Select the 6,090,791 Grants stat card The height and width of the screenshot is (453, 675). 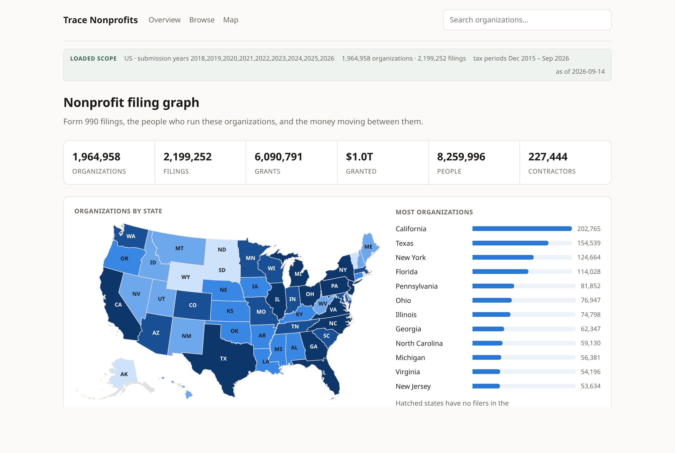coord(292,162)
